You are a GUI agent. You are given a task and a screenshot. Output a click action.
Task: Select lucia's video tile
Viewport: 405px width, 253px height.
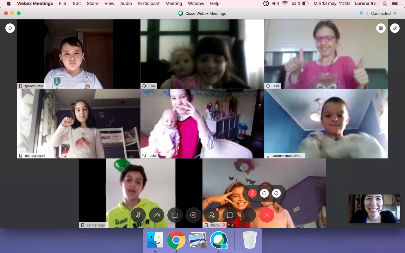[x=202, y=123]
